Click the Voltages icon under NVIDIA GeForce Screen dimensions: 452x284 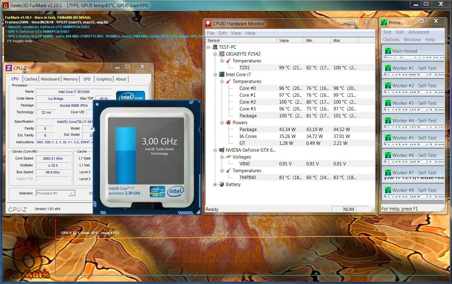pyautogui.click(x=229, y=157)
